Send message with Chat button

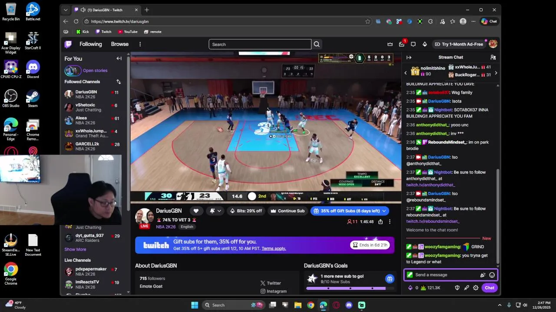[490, 288]
